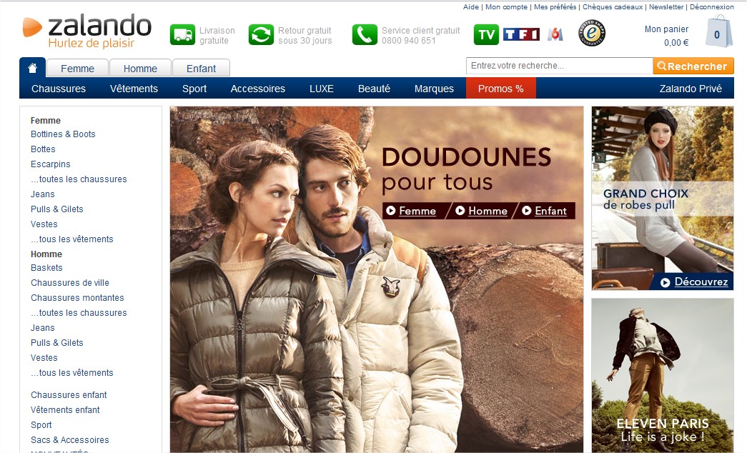
Task: Open the shopping bag cart icon
Action: tap(718, 31)
